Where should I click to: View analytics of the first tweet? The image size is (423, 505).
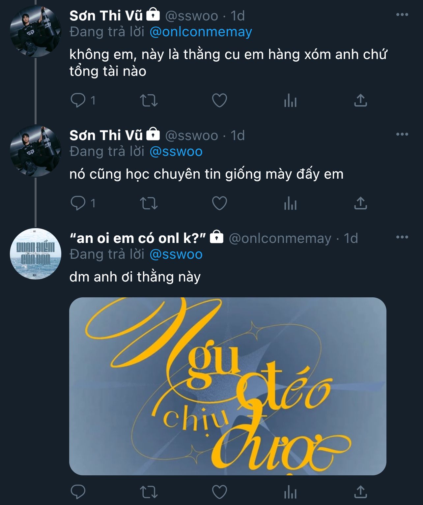(290, 100)
